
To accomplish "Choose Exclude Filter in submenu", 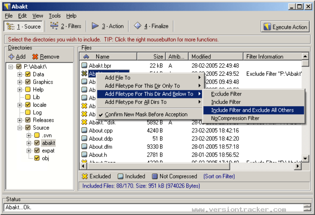I will tap(254, 94).
